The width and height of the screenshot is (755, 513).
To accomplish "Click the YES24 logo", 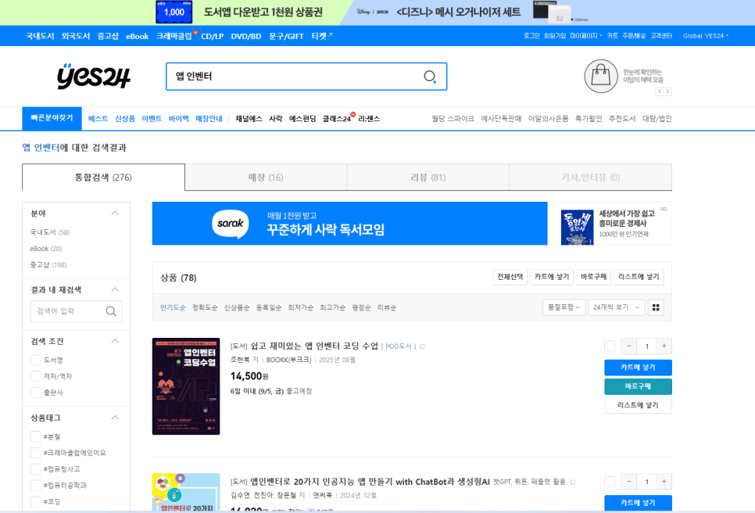I will [x=94, y=76].
